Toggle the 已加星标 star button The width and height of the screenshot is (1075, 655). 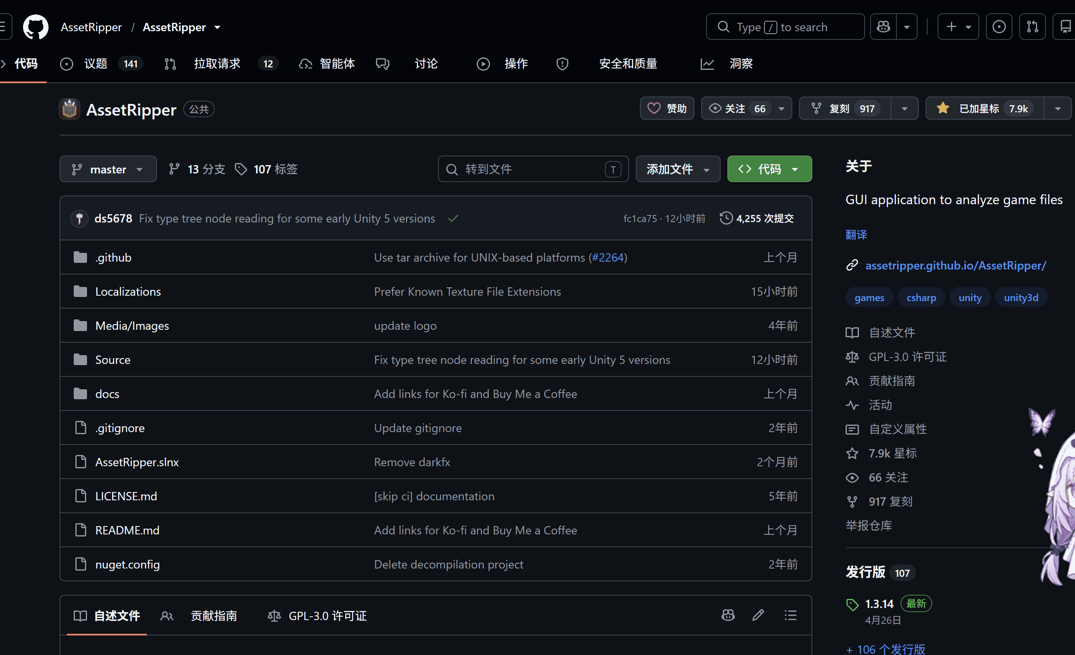point(985,109)
